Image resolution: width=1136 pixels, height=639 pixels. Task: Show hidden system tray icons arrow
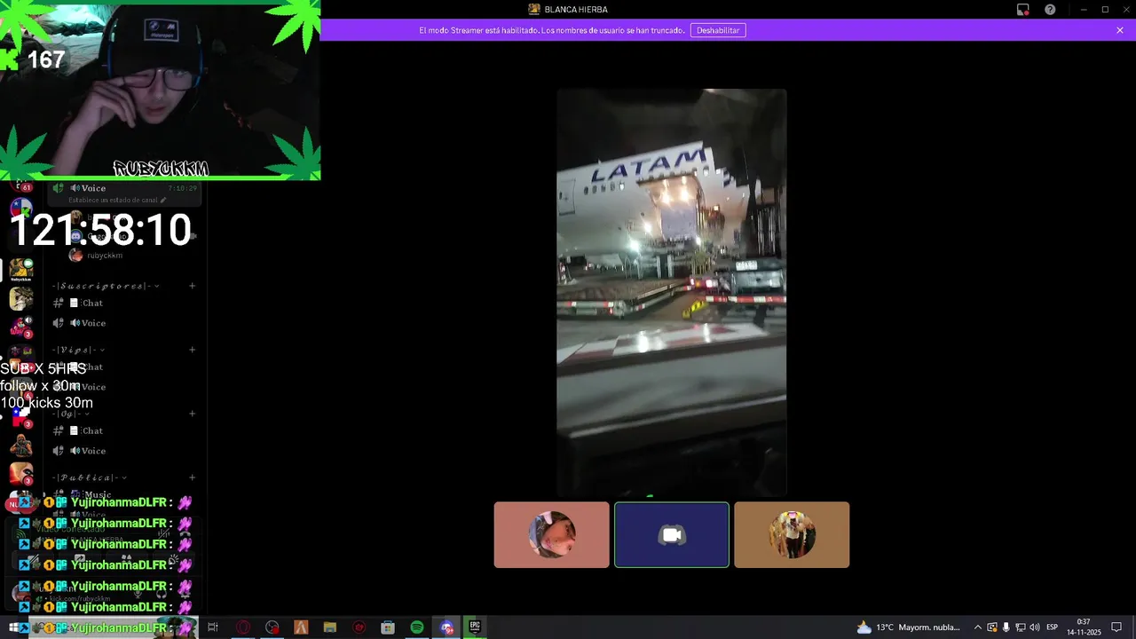(978, 627)
